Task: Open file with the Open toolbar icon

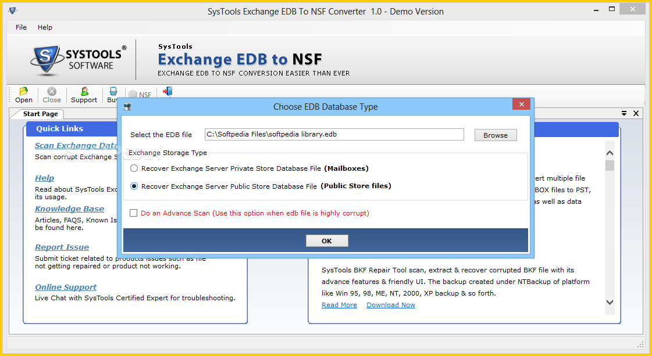Action: point(23,95)
